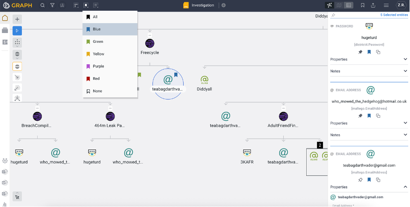Open the striped ball size dropdown

click(x=17, y=55)
